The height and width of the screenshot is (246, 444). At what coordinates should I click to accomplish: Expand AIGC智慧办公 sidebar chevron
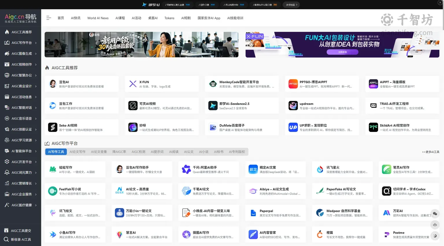coord(36,75)
